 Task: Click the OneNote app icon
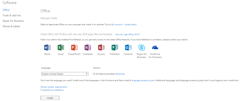(88, 48)
